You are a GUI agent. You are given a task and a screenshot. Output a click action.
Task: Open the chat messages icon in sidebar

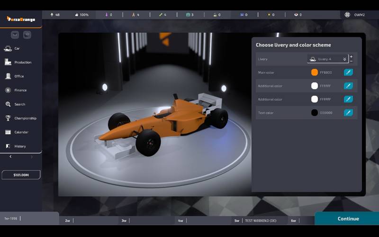27,35
